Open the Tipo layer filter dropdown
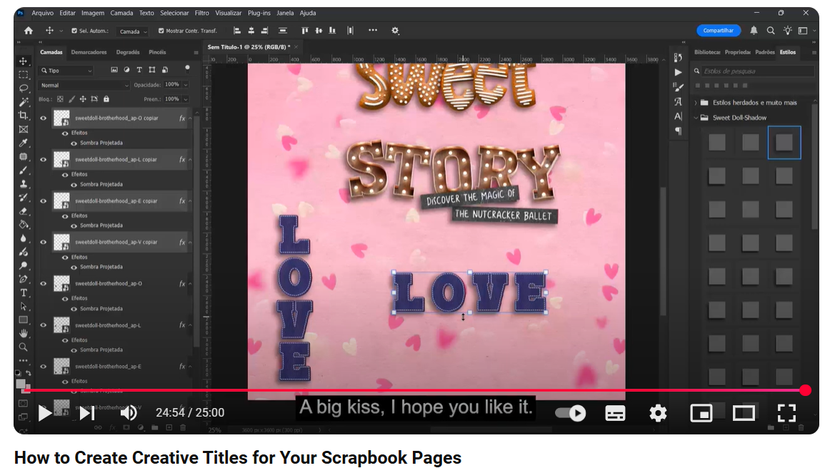 tap(66, 71)
